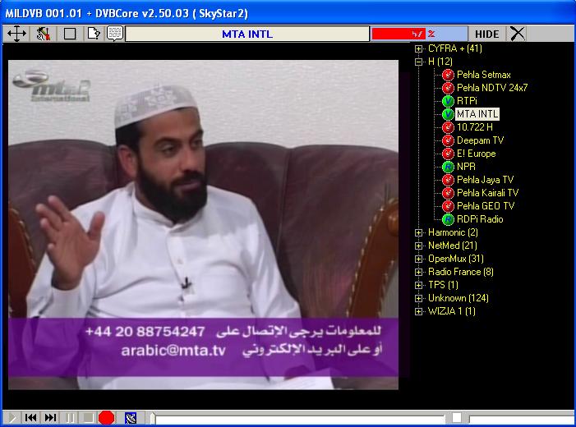
Task: Open the speech bubble teletext icon
Action: coord(115,34)
